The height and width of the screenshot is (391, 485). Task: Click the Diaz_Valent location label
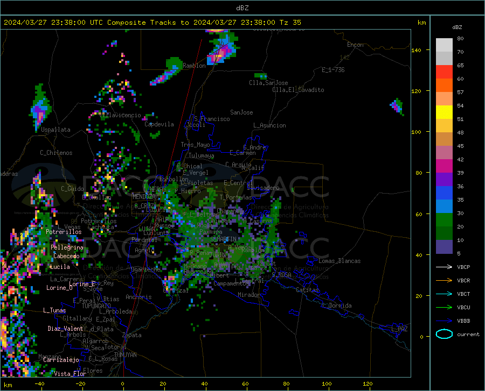(65, 329)
